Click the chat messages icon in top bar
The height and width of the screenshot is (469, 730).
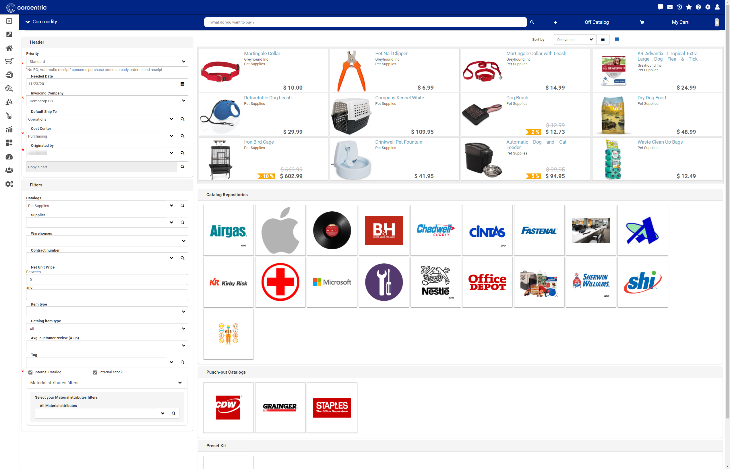coord(660,7)
